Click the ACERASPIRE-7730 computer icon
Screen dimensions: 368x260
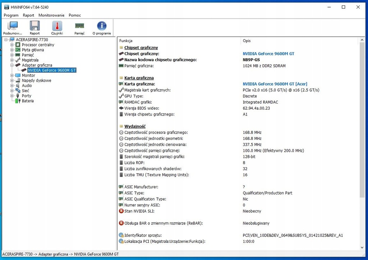pyautogui.click(x=12, y=40)
